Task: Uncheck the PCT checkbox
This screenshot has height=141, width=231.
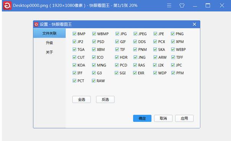Action: [x=75, y=81]
